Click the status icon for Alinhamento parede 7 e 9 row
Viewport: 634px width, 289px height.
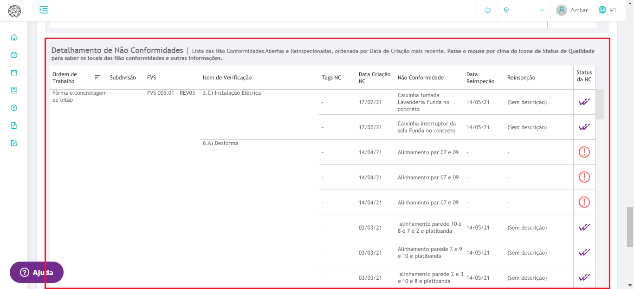pyautogui.click(x=584, y=253)
